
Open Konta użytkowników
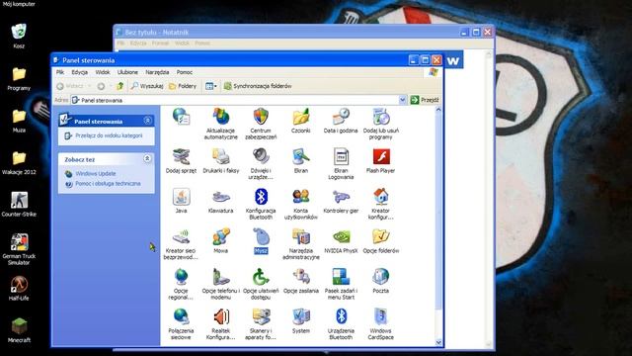(x=301, y=204)
